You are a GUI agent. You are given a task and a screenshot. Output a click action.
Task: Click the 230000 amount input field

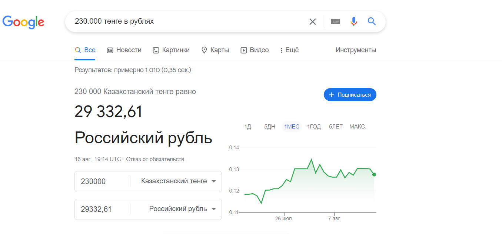(x=102, y=181)
